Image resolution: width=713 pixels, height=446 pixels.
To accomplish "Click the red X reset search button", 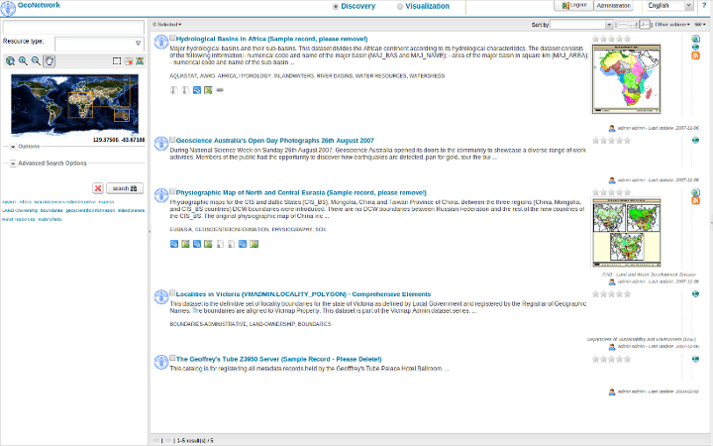I will (98, 187).
